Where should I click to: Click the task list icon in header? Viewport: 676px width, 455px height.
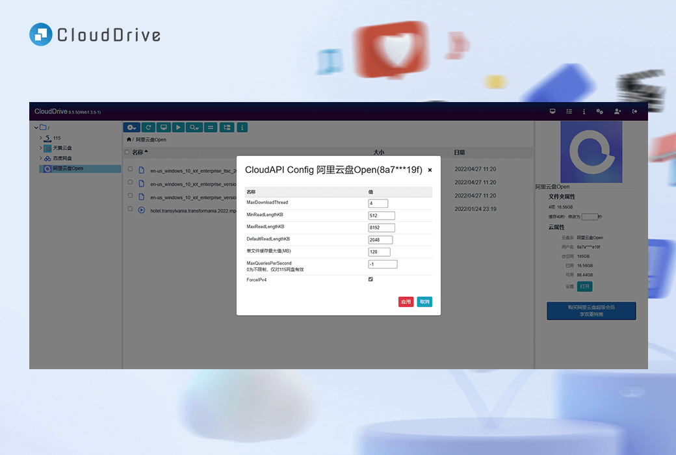click(x=569, y=111)
